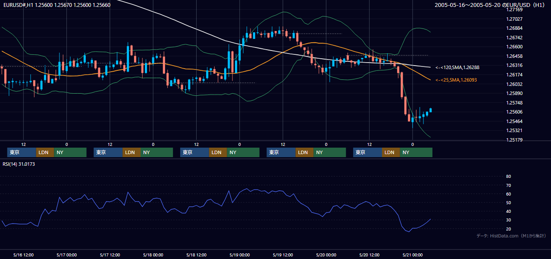The height and width of the screenshot is (259, 551).
Task: Click the RSI(14) 31.0173 indicator label
Action: point(19,164)
